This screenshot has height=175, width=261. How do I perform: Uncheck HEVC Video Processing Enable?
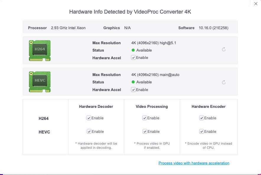click(x=145, y=132)
